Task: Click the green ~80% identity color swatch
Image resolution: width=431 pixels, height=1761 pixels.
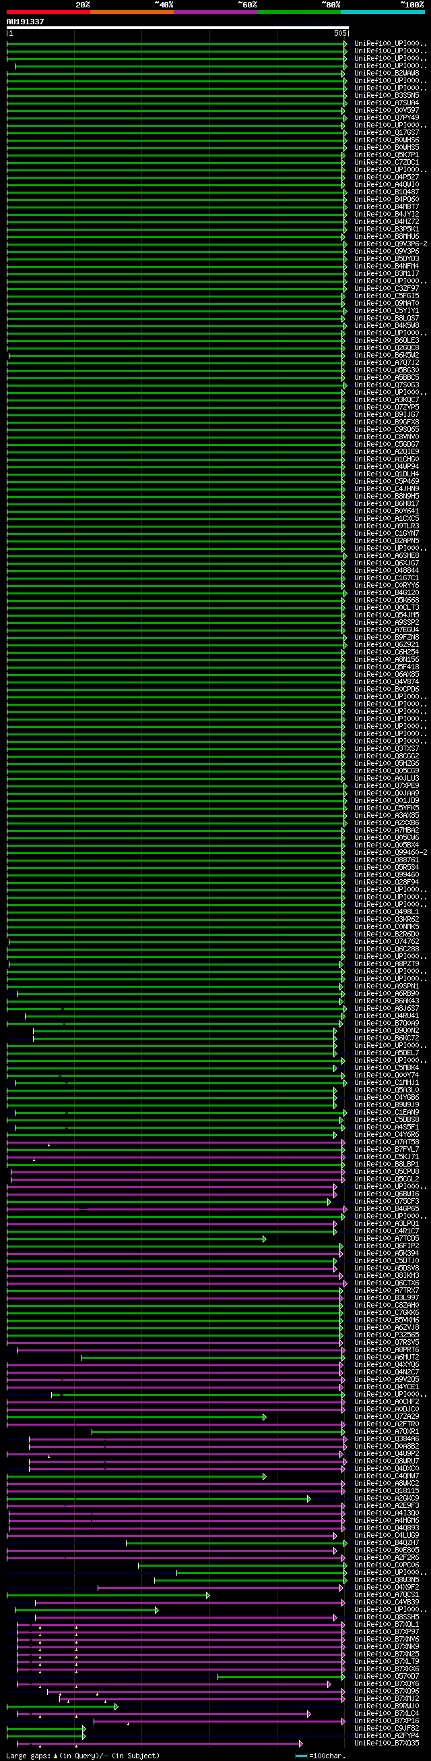Action: tap(299, 12)
